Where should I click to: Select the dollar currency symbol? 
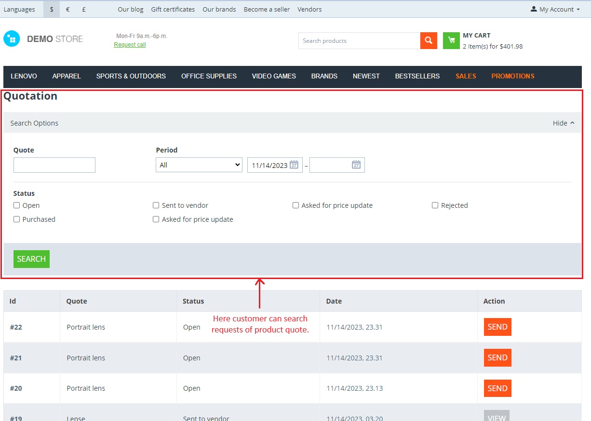[52, 9]
